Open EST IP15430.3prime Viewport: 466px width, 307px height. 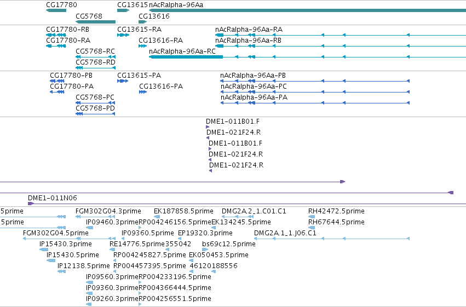tap(65, 244)
